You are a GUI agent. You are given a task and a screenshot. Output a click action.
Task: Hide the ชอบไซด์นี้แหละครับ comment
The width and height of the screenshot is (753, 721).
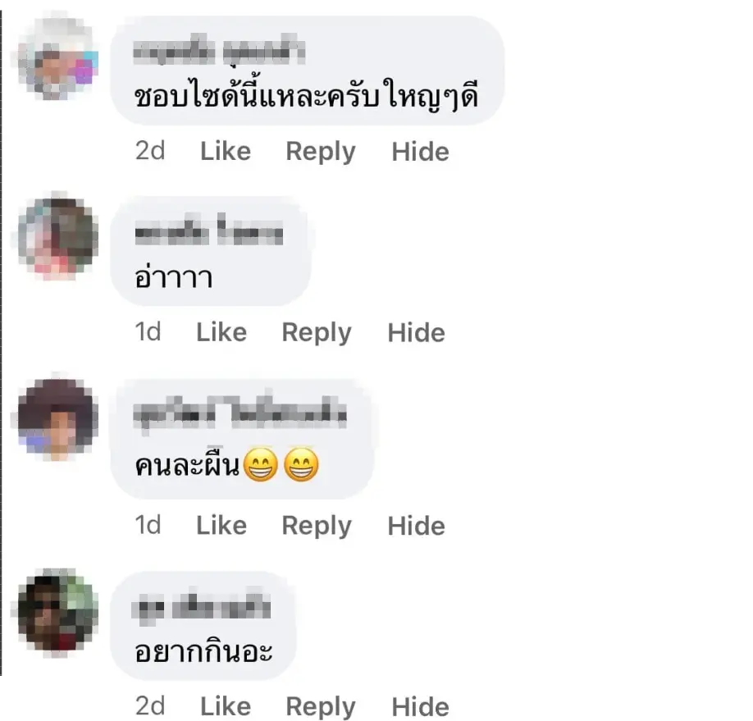[420, 152]
